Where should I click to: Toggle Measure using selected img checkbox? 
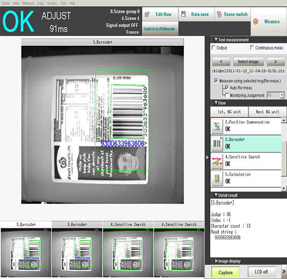click(x=216, y=81)
